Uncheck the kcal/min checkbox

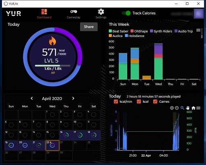tap(116, 102)
